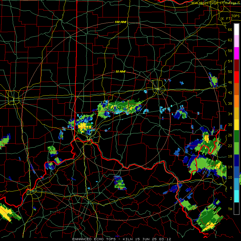Click the legend value "62"

(x=230, y=40)
